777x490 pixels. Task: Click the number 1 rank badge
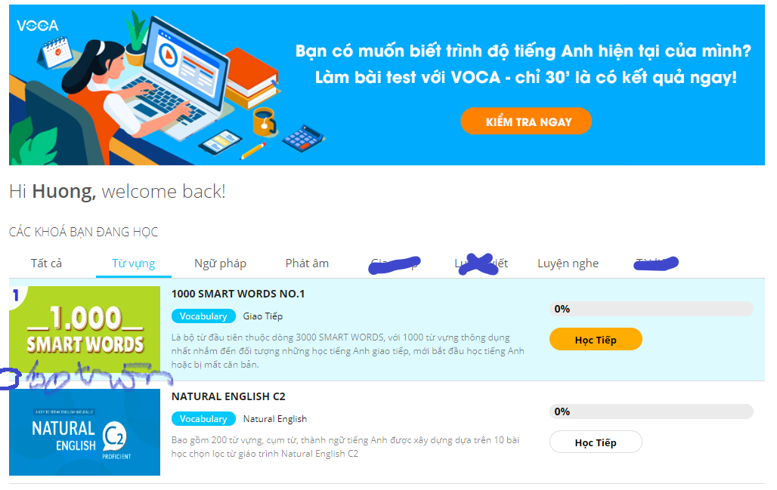[x=16, y=295]
